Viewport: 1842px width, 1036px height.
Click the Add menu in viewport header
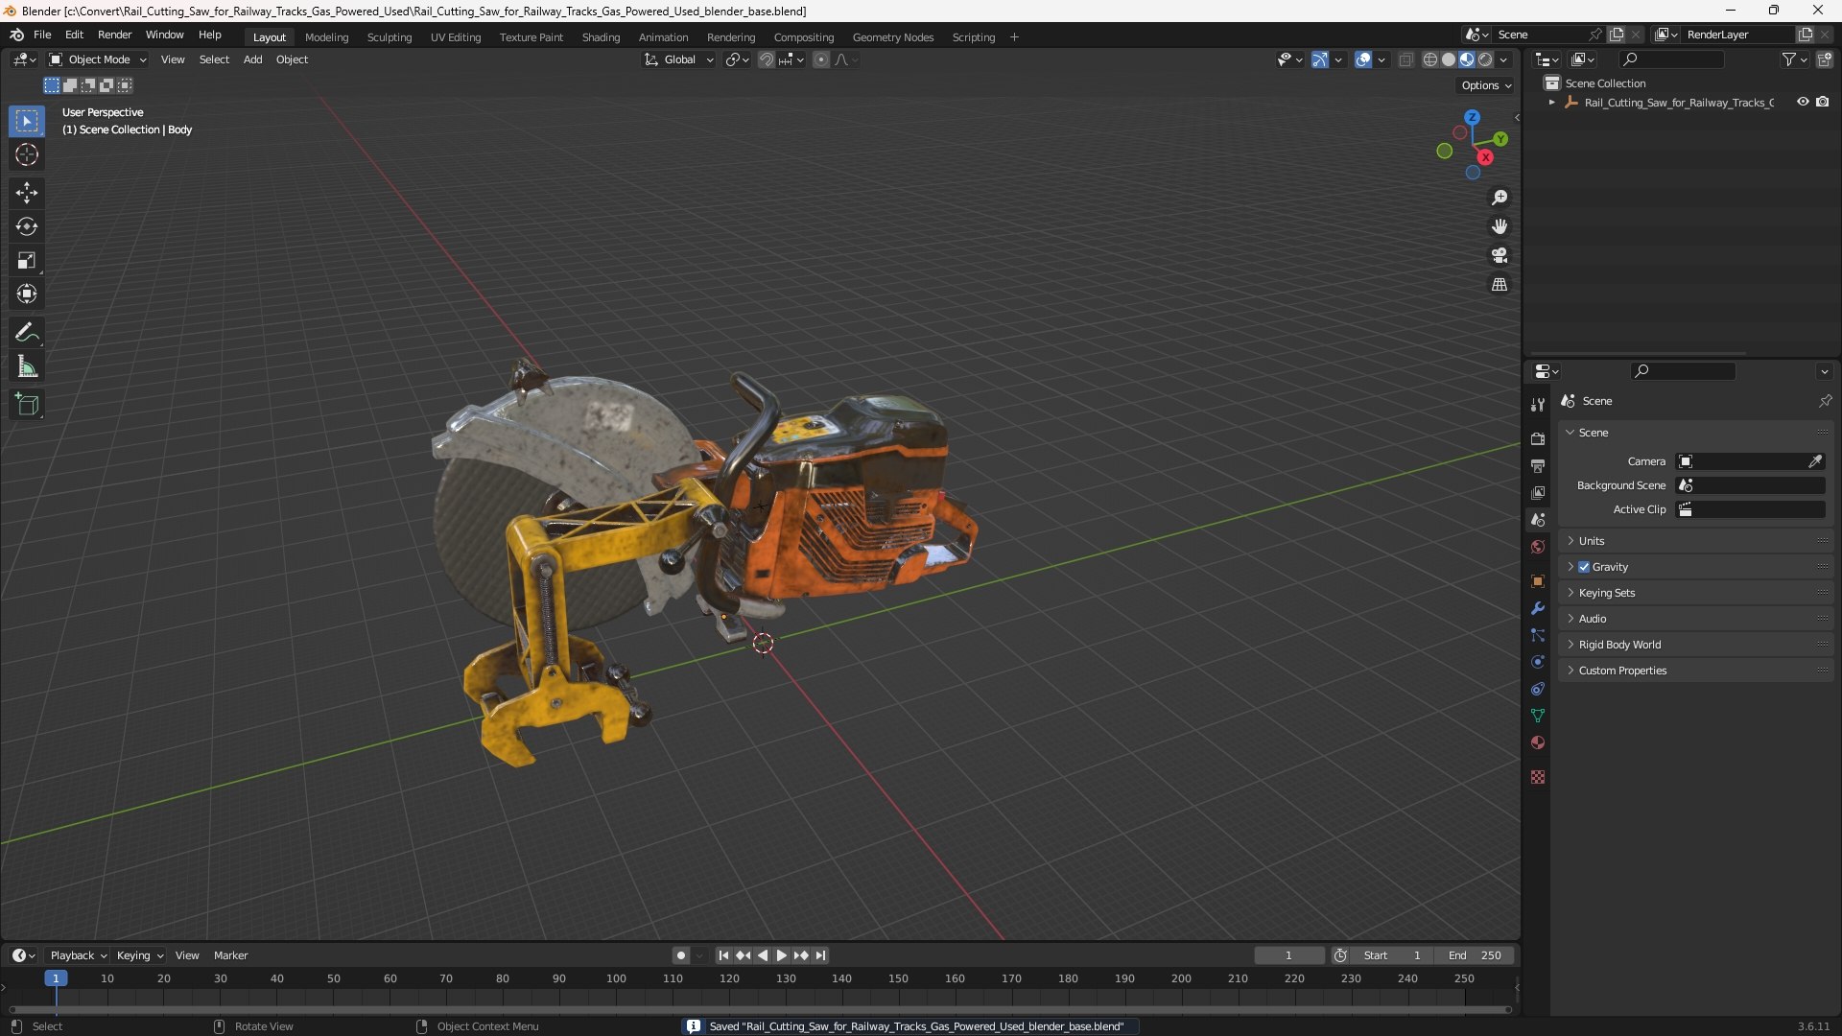coord(252,59)
